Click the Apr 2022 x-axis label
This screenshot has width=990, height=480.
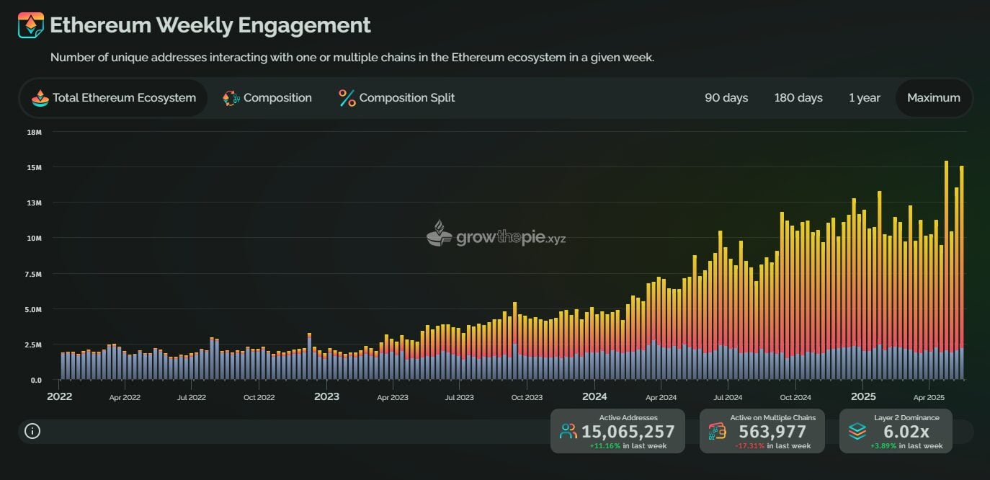pos(125,397)
